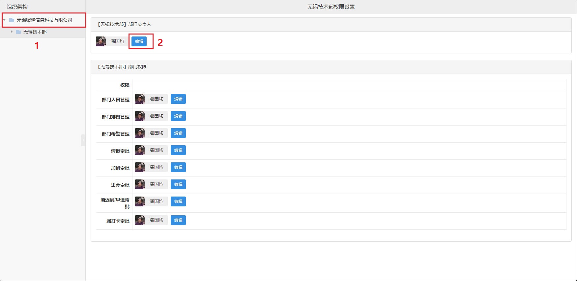Edit 部门排班管理 permission
The height and width of the screenshot is (281, 577).
[178, 116]
